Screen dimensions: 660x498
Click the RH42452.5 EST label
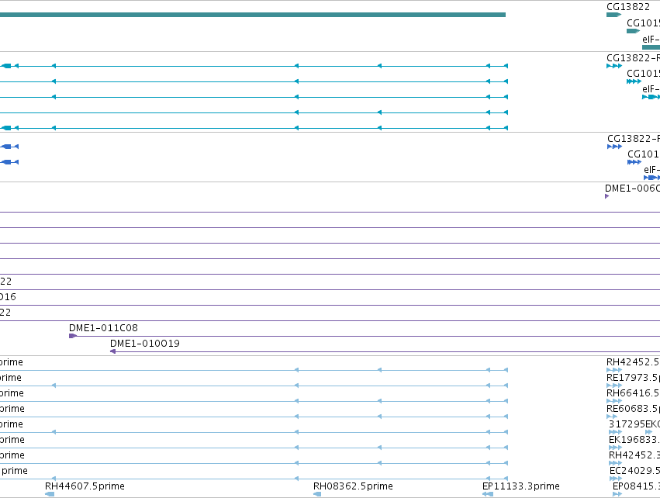click(x=633, y=362)
